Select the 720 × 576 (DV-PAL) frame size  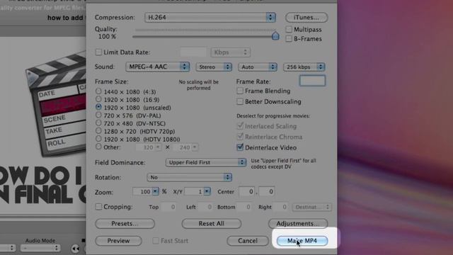98,115
